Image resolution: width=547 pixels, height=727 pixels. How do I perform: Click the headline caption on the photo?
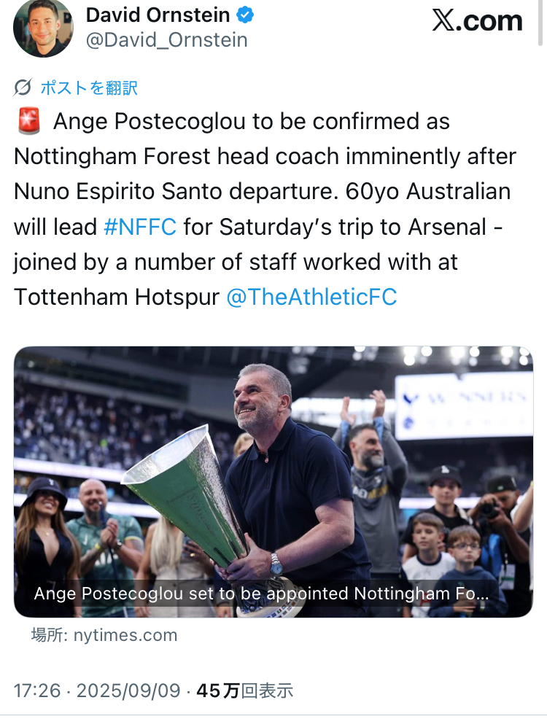point(260,593)
